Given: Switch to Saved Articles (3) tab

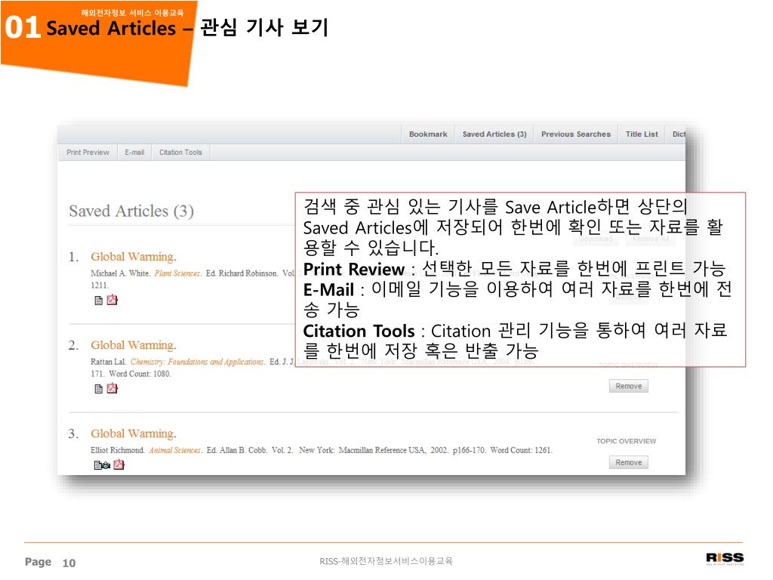Looking at the screenshot, I should pyautogui.click(x=494, y=134).
